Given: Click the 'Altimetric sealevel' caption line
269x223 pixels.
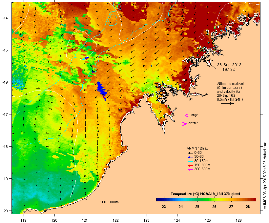Looking at the screenshot, I should 230,84.
